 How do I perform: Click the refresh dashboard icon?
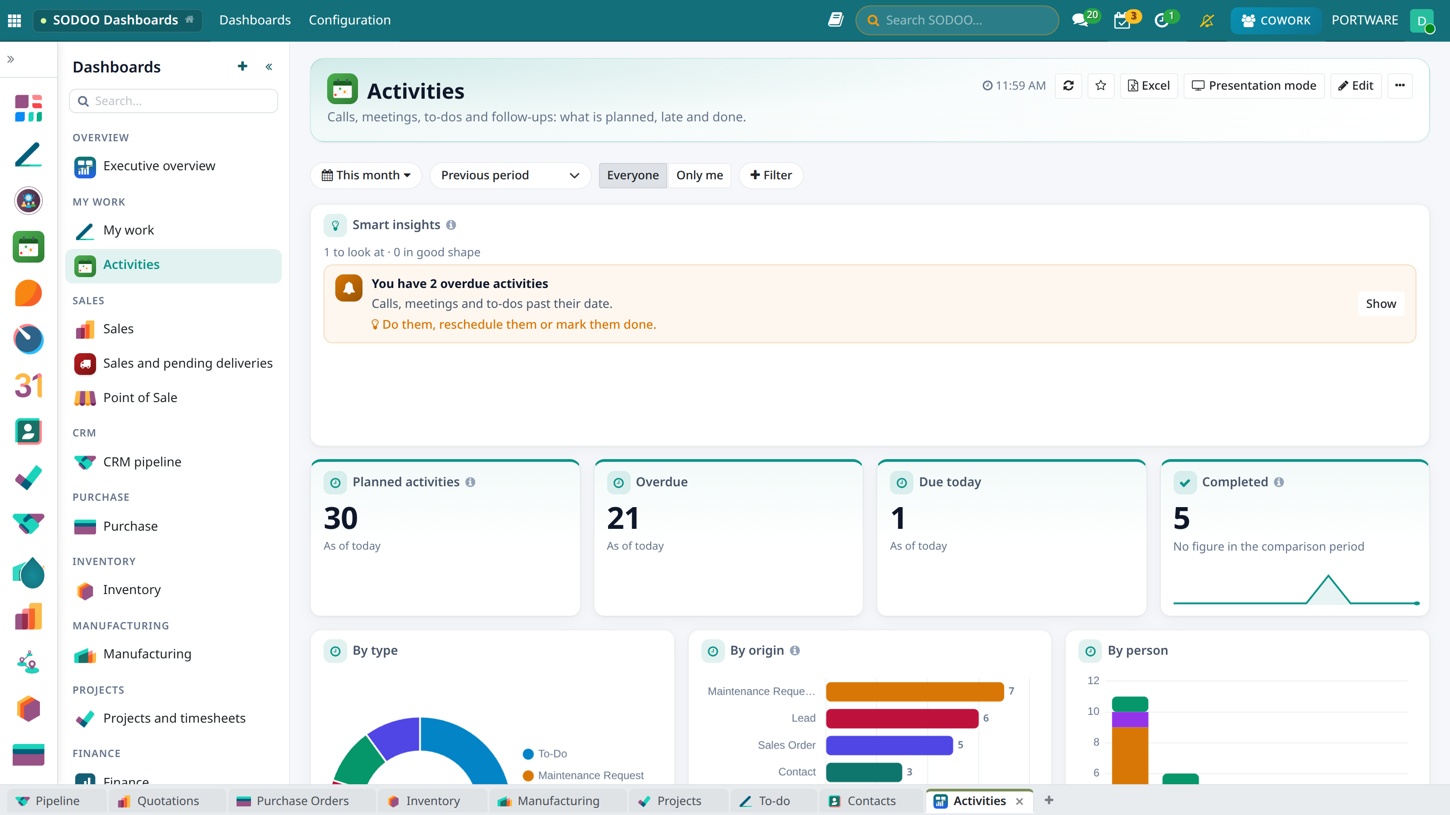click(x=1068, y=86)
